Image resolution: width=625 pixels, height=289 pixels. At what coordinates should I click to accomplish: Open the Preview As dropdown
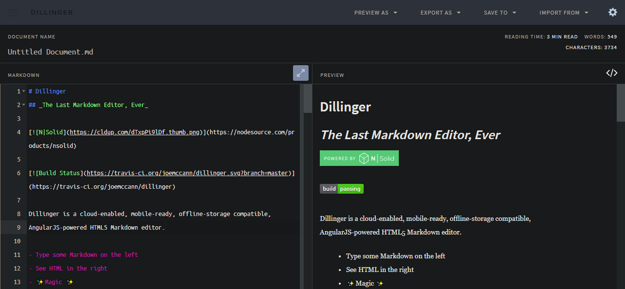click(375, 13)
